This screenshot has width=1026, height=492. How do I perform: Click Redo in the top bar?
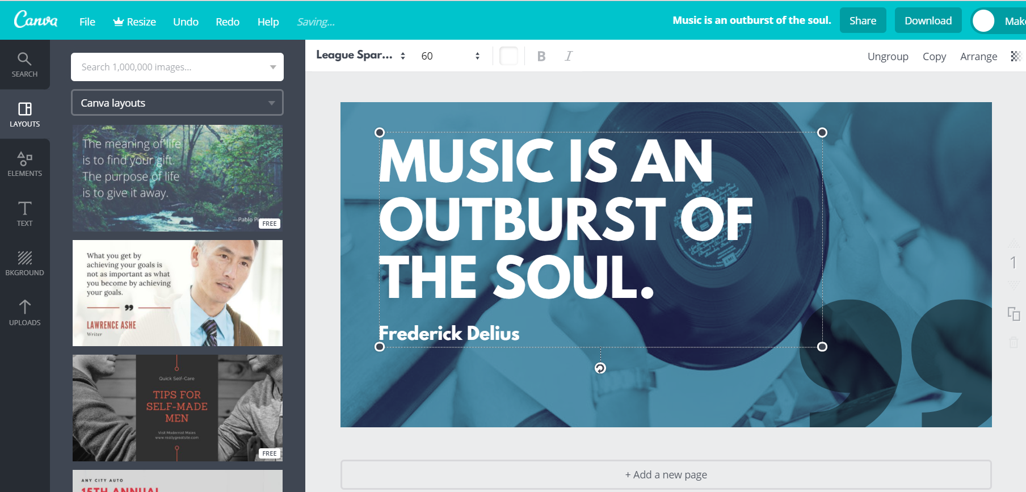(x=228, y=22)
